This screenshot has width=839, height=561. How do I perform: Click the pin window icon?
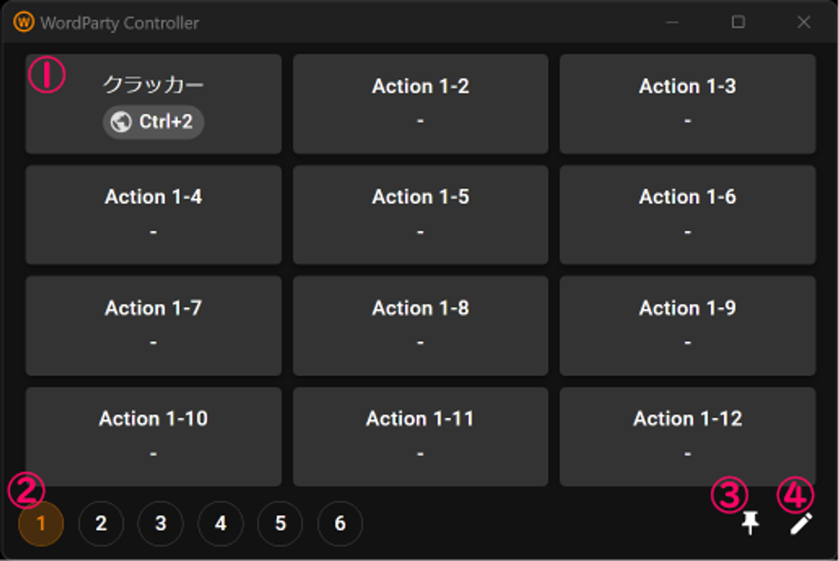750,524
